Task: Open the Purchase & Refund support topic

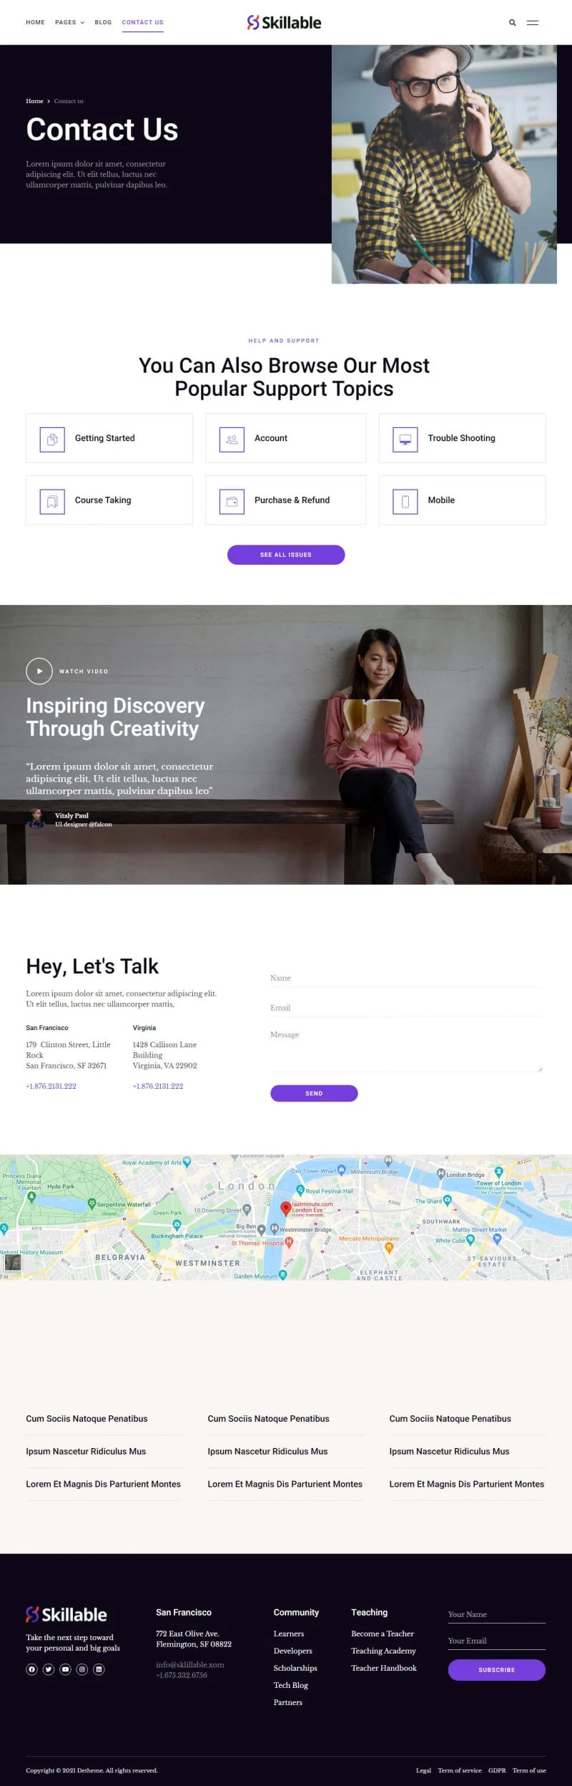Action: click(286, 500)
